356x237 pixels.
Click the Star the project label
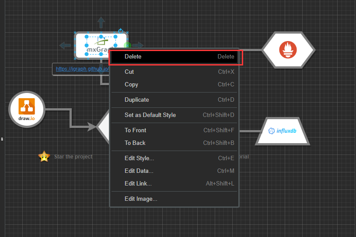(x=73, y=157)
